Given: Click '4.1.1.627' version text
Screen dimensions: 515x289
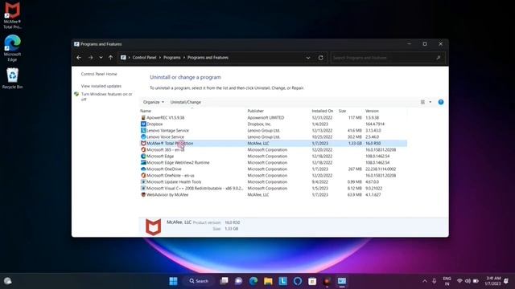Looking at the screenshot, I should coord(373,194).
